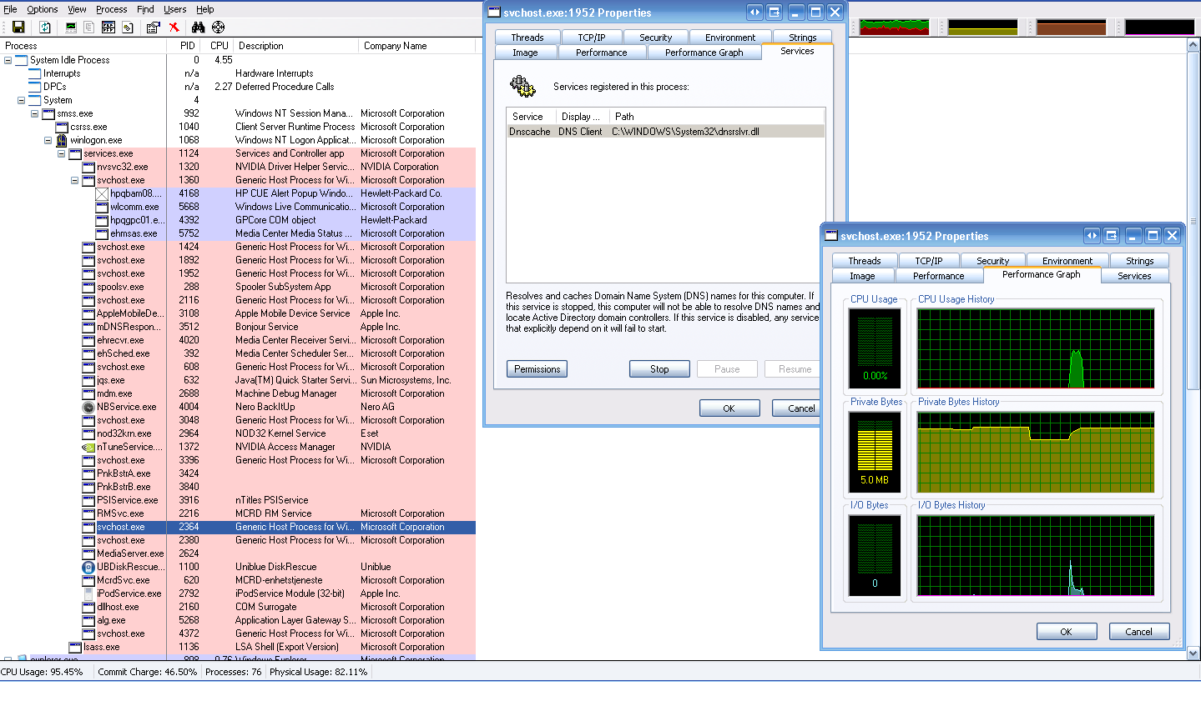Sort by the Company Name column header
1201x721 pixels.
pyautogui.click(x=395, y=46)
